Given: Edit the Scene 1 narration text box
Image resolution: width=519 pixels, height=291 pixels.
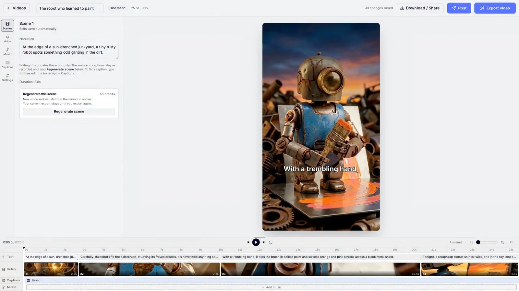Looking at the screenshot, I should [x=69, y=50].
